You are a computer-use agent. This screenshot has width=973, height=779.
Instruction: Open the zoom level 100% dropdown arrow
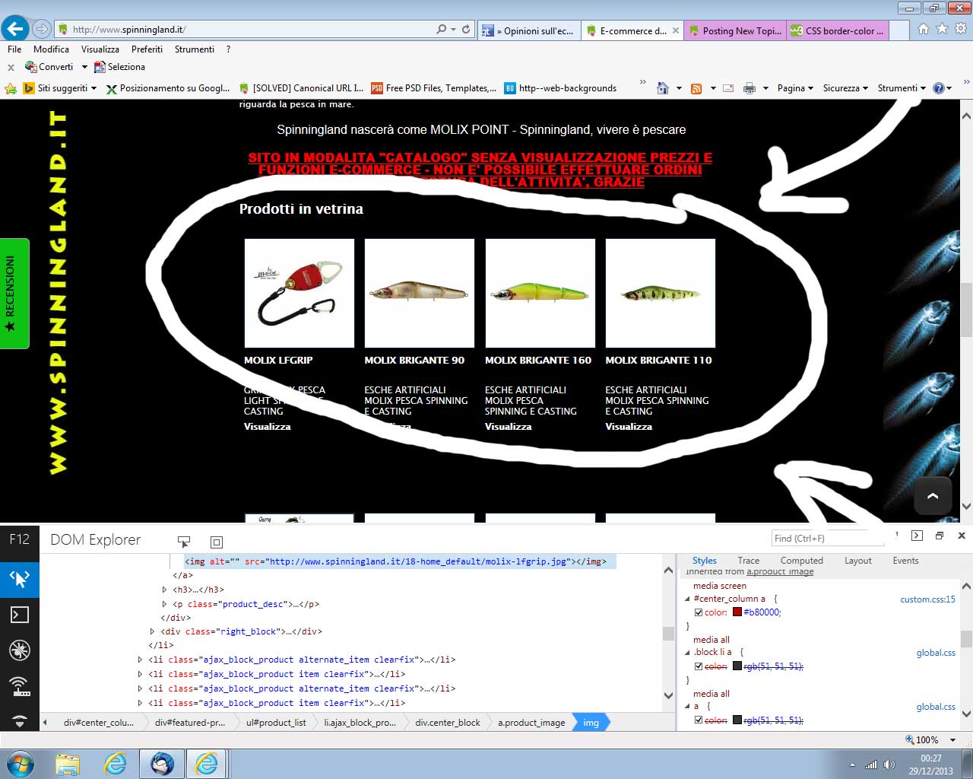[952, 739]
